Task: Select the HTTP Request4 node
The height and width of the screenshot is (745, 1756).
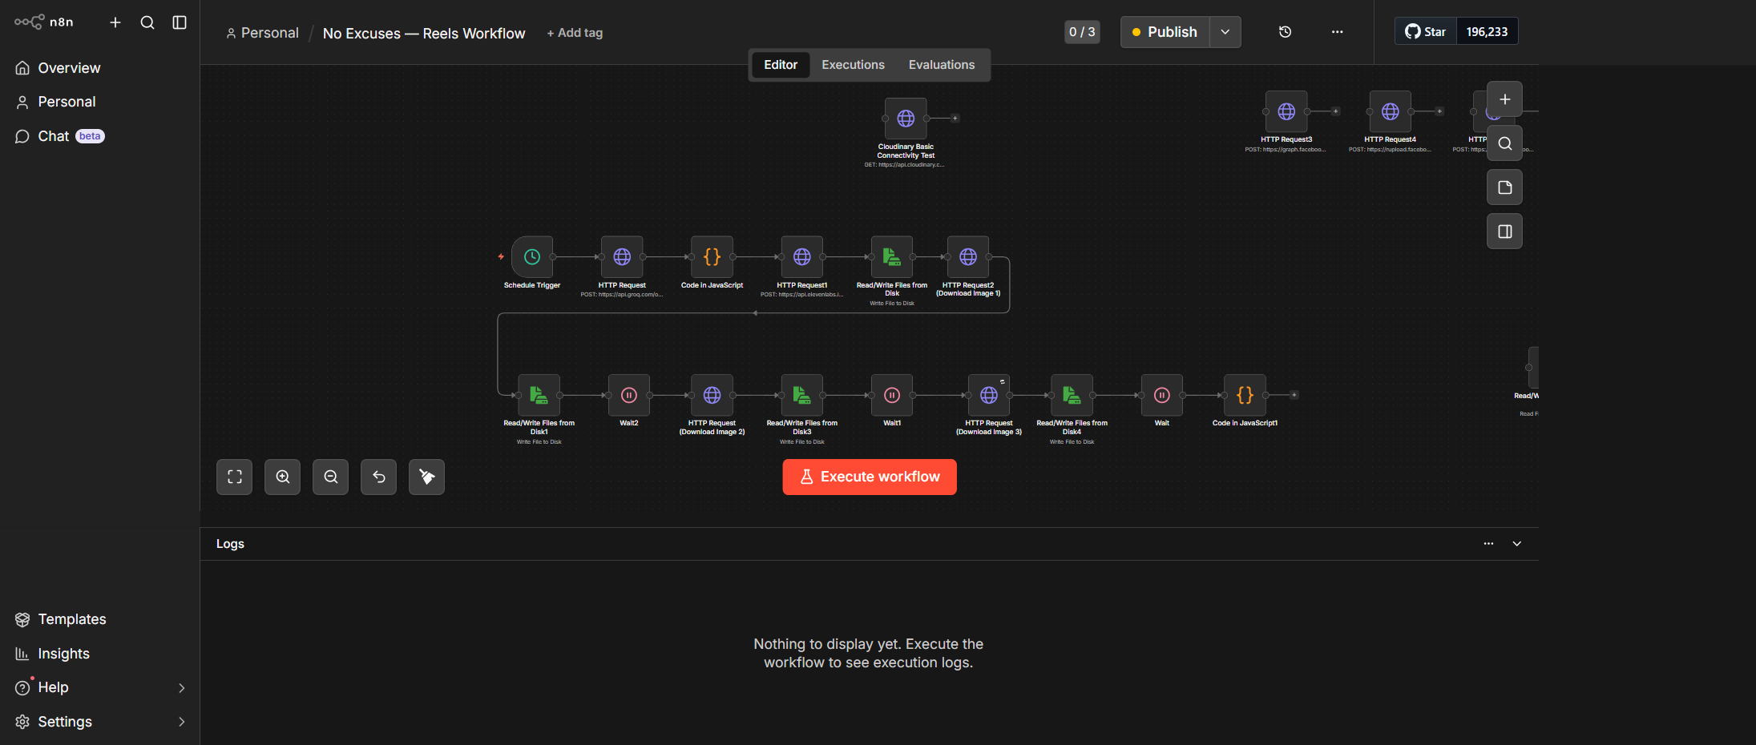Action: point(1391,111)
